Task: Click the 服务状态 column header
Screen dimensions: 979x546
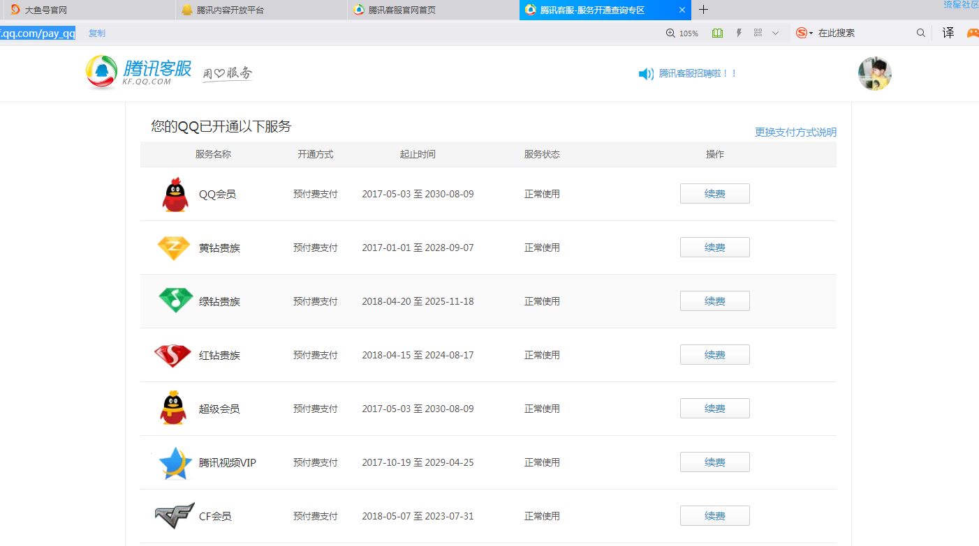Action: [542, 154]
